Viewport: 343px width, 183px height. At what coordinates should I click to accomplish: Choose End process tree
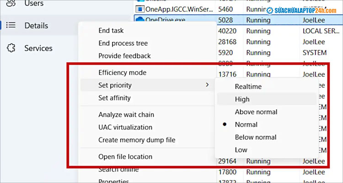(x=123, y=43)
